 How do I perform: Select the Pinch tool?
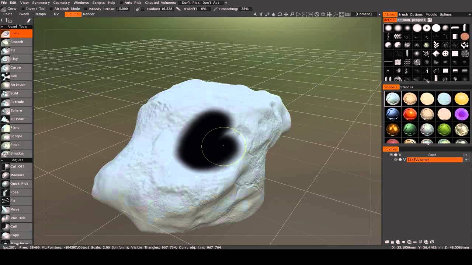17,145
